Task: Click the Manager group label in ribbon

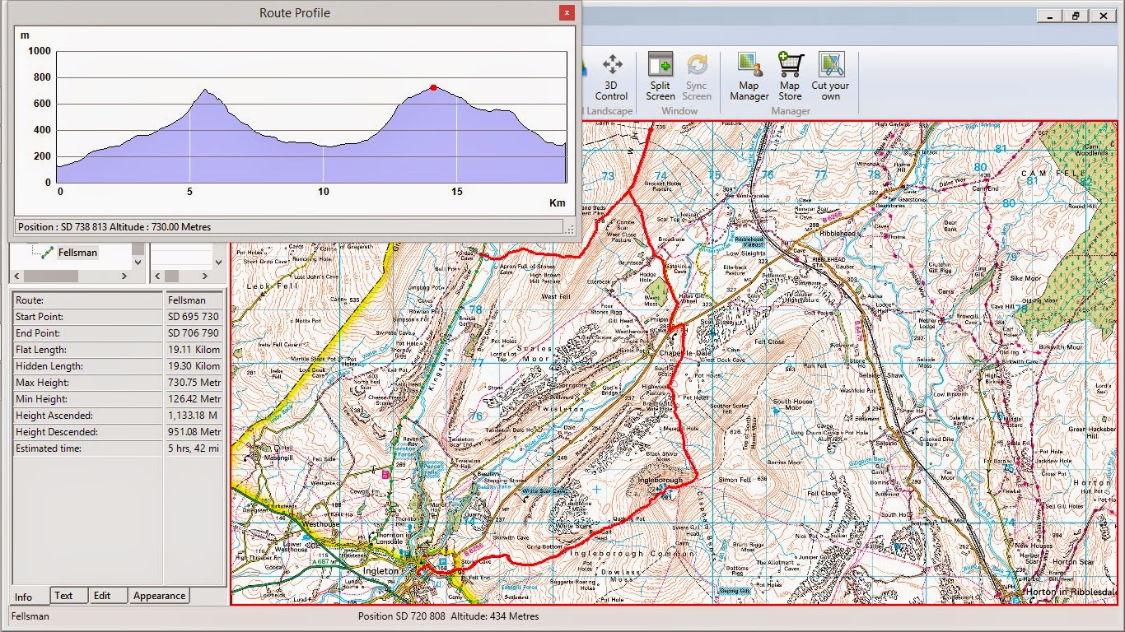Action: point(791,110)
